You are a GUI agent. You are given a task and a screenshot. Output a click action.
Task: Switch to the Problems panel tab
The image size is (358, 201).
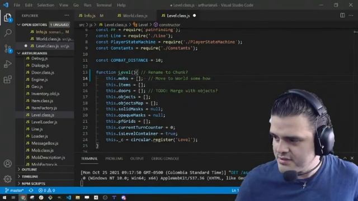[114, 159]
